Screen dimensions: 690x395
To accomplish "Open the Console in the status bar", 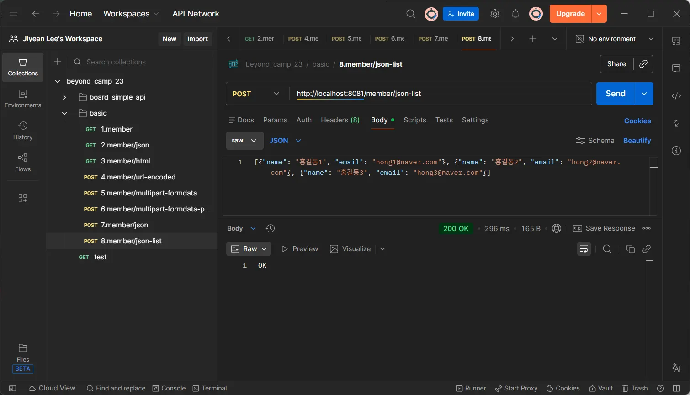I will [x=169, y=388].
